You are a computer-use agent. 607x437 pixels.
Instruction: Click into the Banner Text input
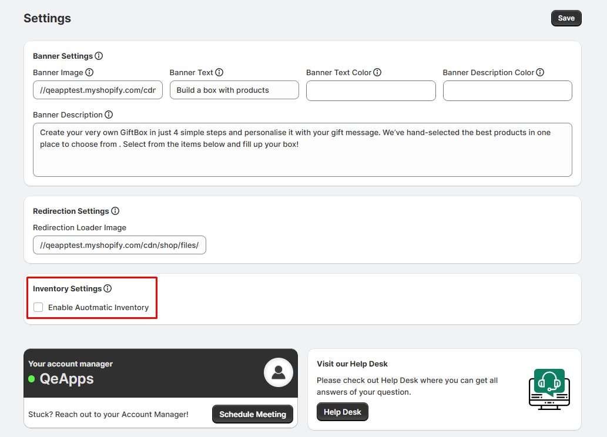point(234,90)
